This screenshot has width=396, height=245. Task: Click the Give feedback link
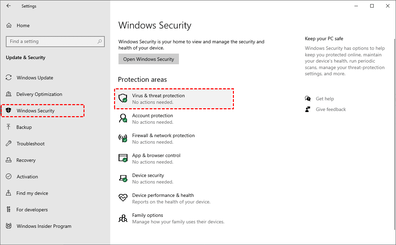point(331,109)
